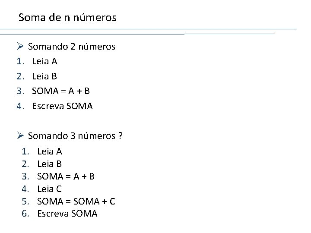The width and height of the screenshot is (311, 233).
Task: Click the question mark after "Somando 3 números"
Action: pos(120,136)
